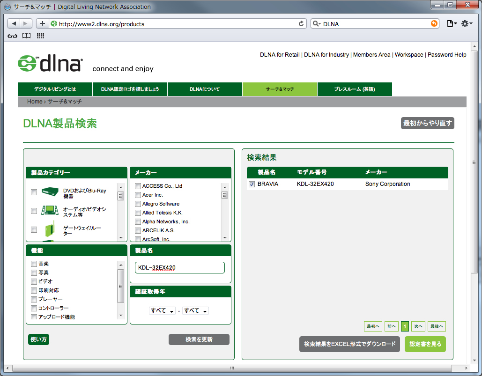Click the address bar URL field

tap(177, 24)
